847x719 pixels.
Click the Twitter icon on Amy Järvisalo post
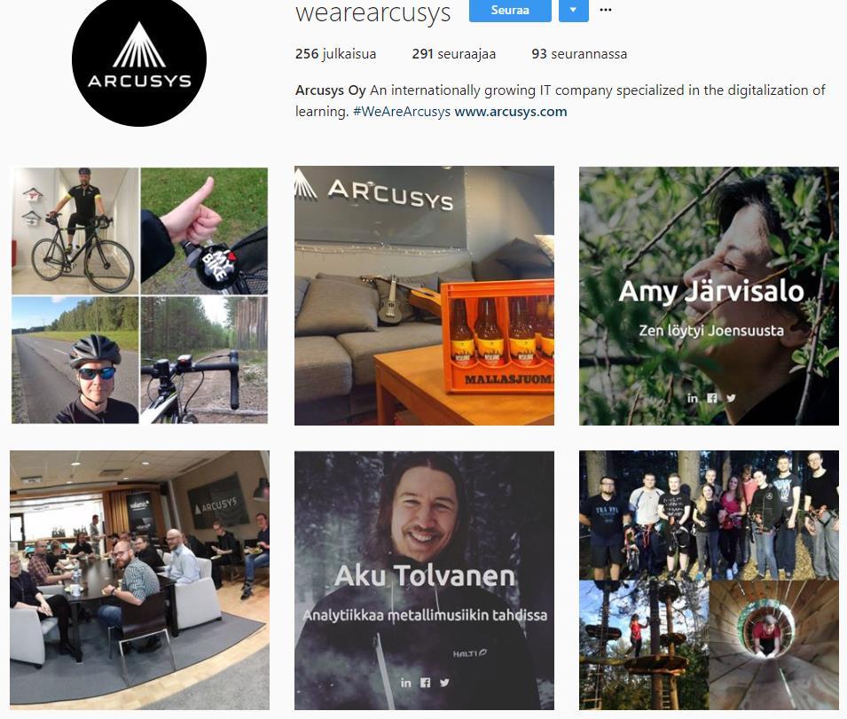pos(731,398)
